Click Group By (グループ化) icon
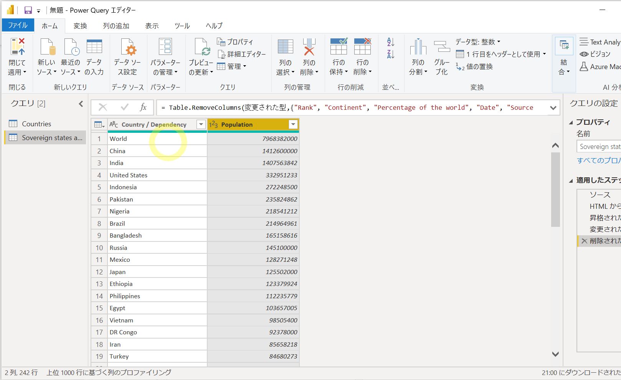This screenshot has width=621, height=380. 442,46
